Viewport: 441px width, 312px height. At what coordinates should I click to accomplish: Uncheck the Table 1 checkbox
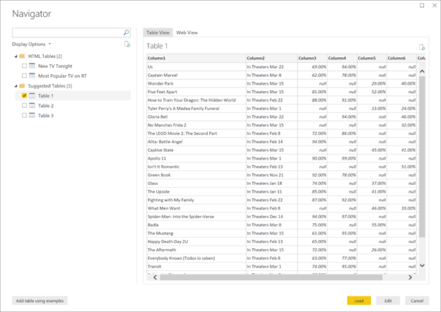(24, 95)
